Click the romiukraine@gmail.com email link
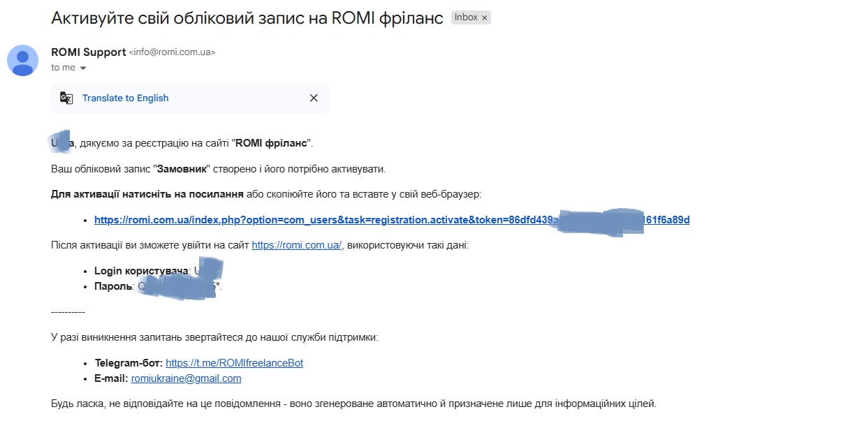This screenshot has height=421, width=857. coord(186,378)
